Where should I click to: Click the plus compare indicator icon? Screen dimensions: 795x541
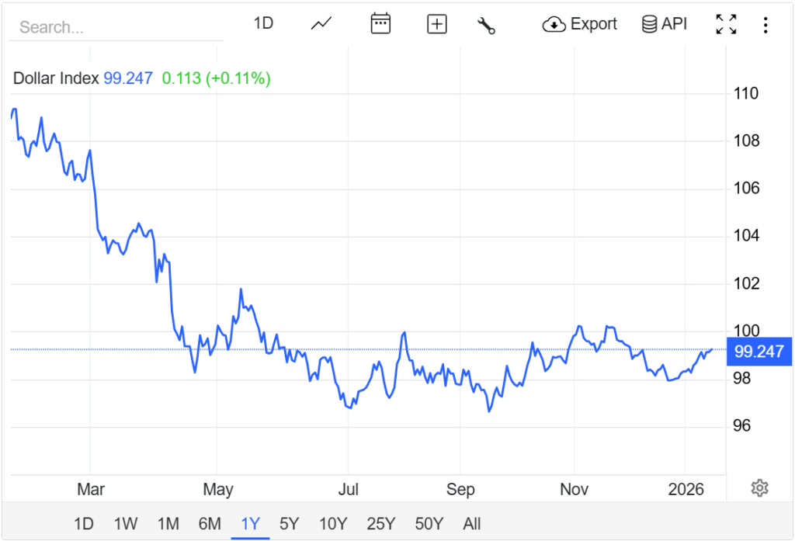[x=437, y=24]
